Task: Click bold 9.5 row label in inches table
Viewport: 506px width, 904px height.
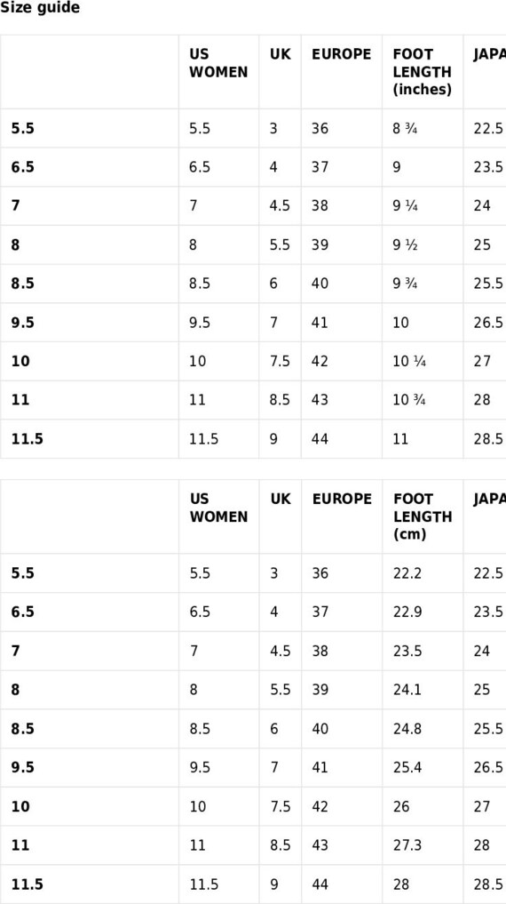Action: tap(22, 323)
